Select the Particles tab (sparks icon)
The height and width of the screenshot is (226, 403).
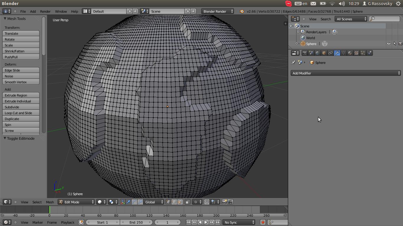[x=363, y=53]
